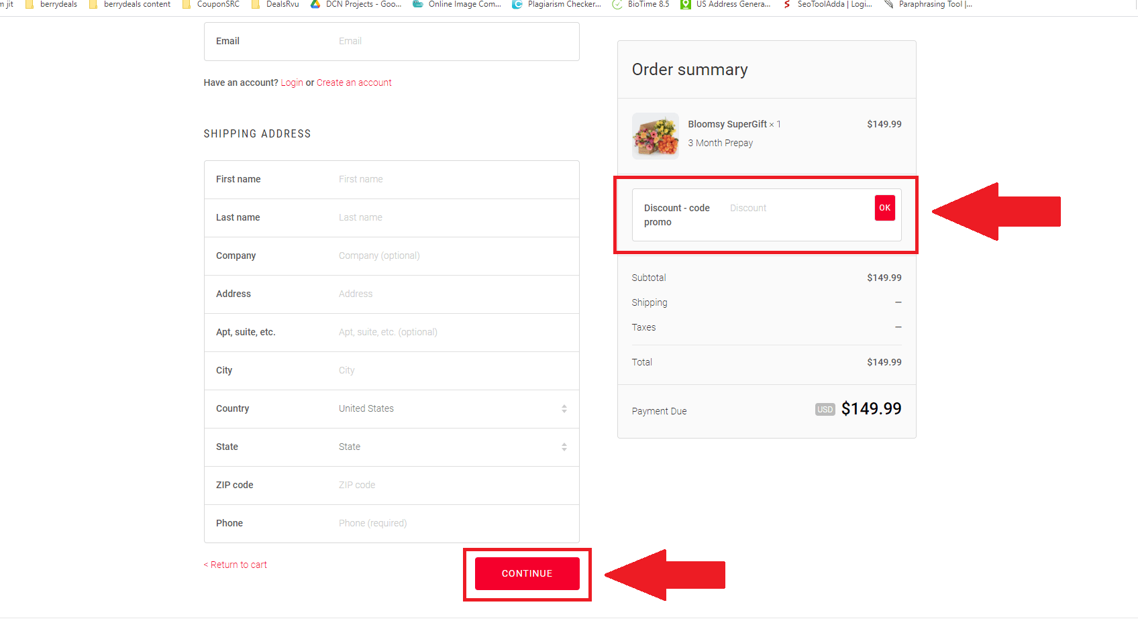The height and width of the screenshot is (629, 1138).
Task: Apply discount code with OK button
Action: pos(884,208)
